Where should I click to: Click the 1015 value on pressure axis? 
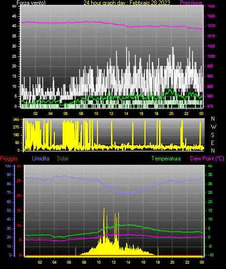[x=211, y=26]
